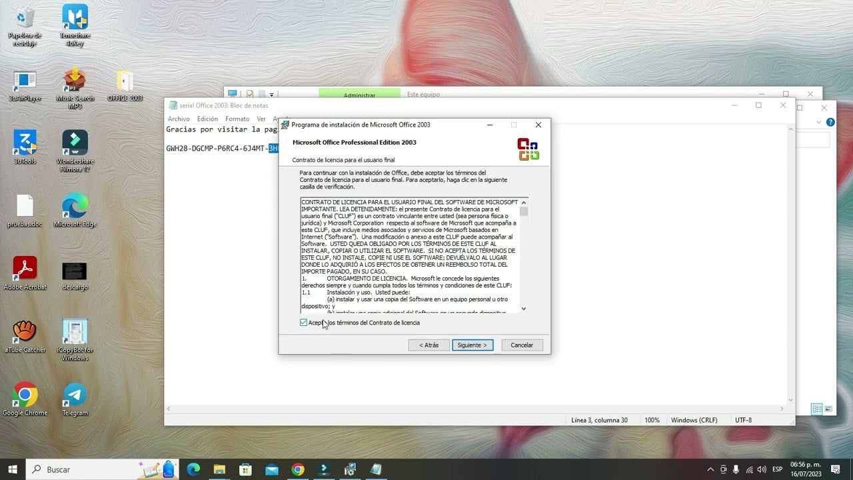
Task: Click the Notepad horizontal scroll left arrow
Action: (x=169, y=409)
